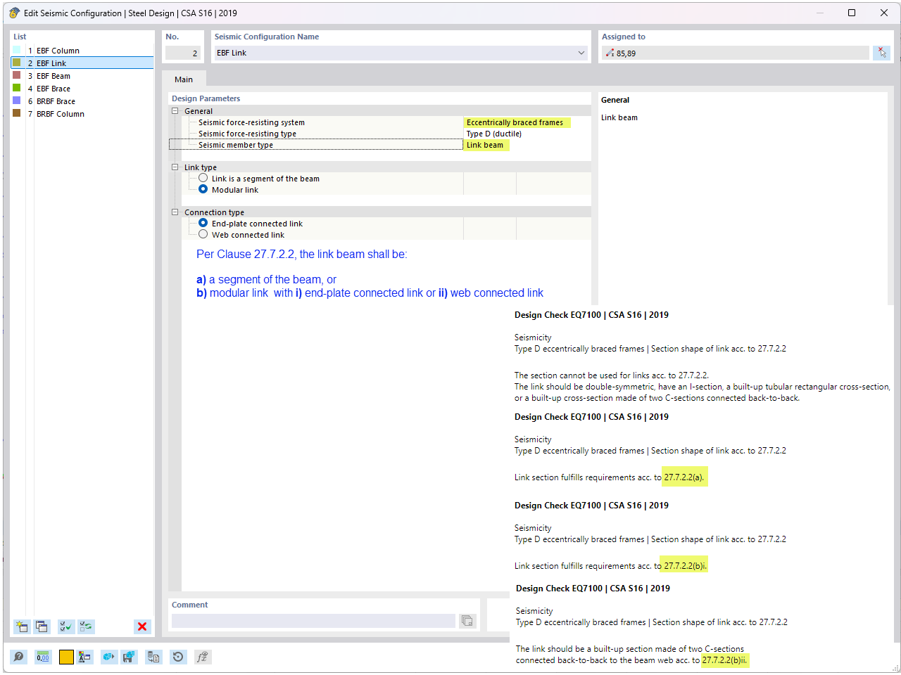Screen dimensions: 901x675
Task: Collapse the Link type section
Action: tap(175, 167)
